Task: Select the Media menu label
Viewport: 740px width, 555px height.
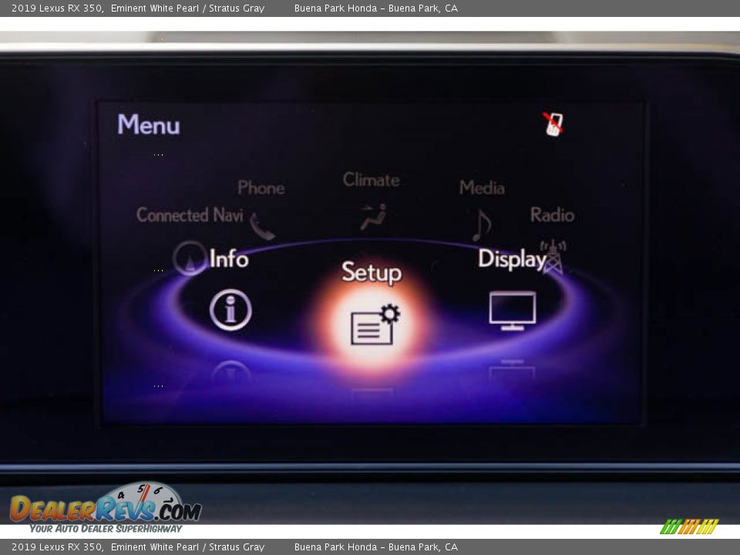Action: click(482, 187)
